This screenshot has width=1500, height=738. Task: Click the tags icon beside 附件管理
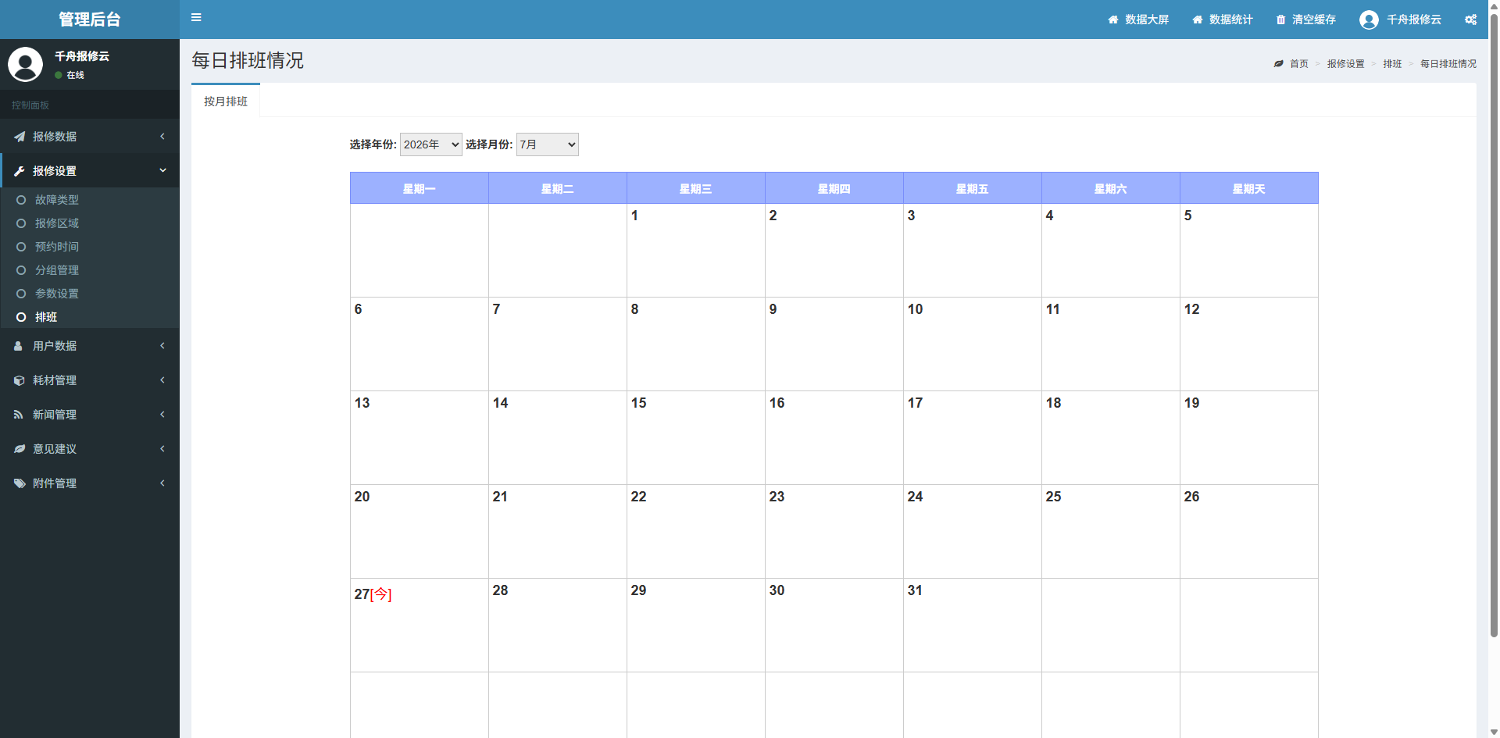click(x=20, y=483)
